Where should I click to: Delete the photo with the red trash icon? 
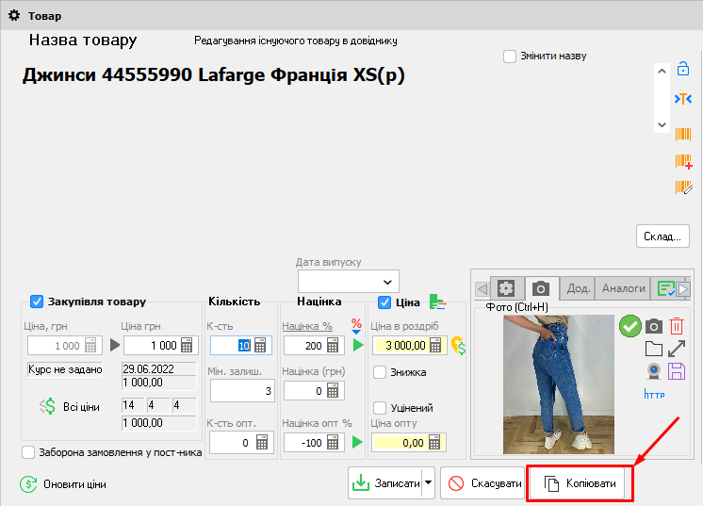click(x=676, y=326)
